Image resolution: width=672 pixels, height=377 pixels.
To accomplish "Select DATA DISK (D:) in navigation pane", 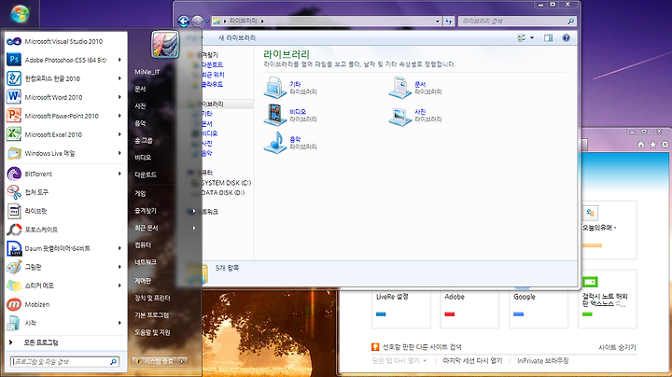I will 223,193.
